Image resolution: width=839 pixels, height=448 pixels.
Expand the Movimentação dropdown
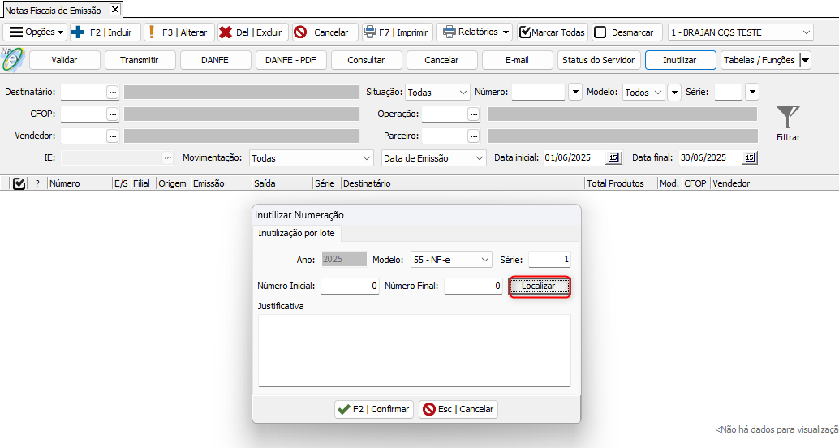[367, 158]
